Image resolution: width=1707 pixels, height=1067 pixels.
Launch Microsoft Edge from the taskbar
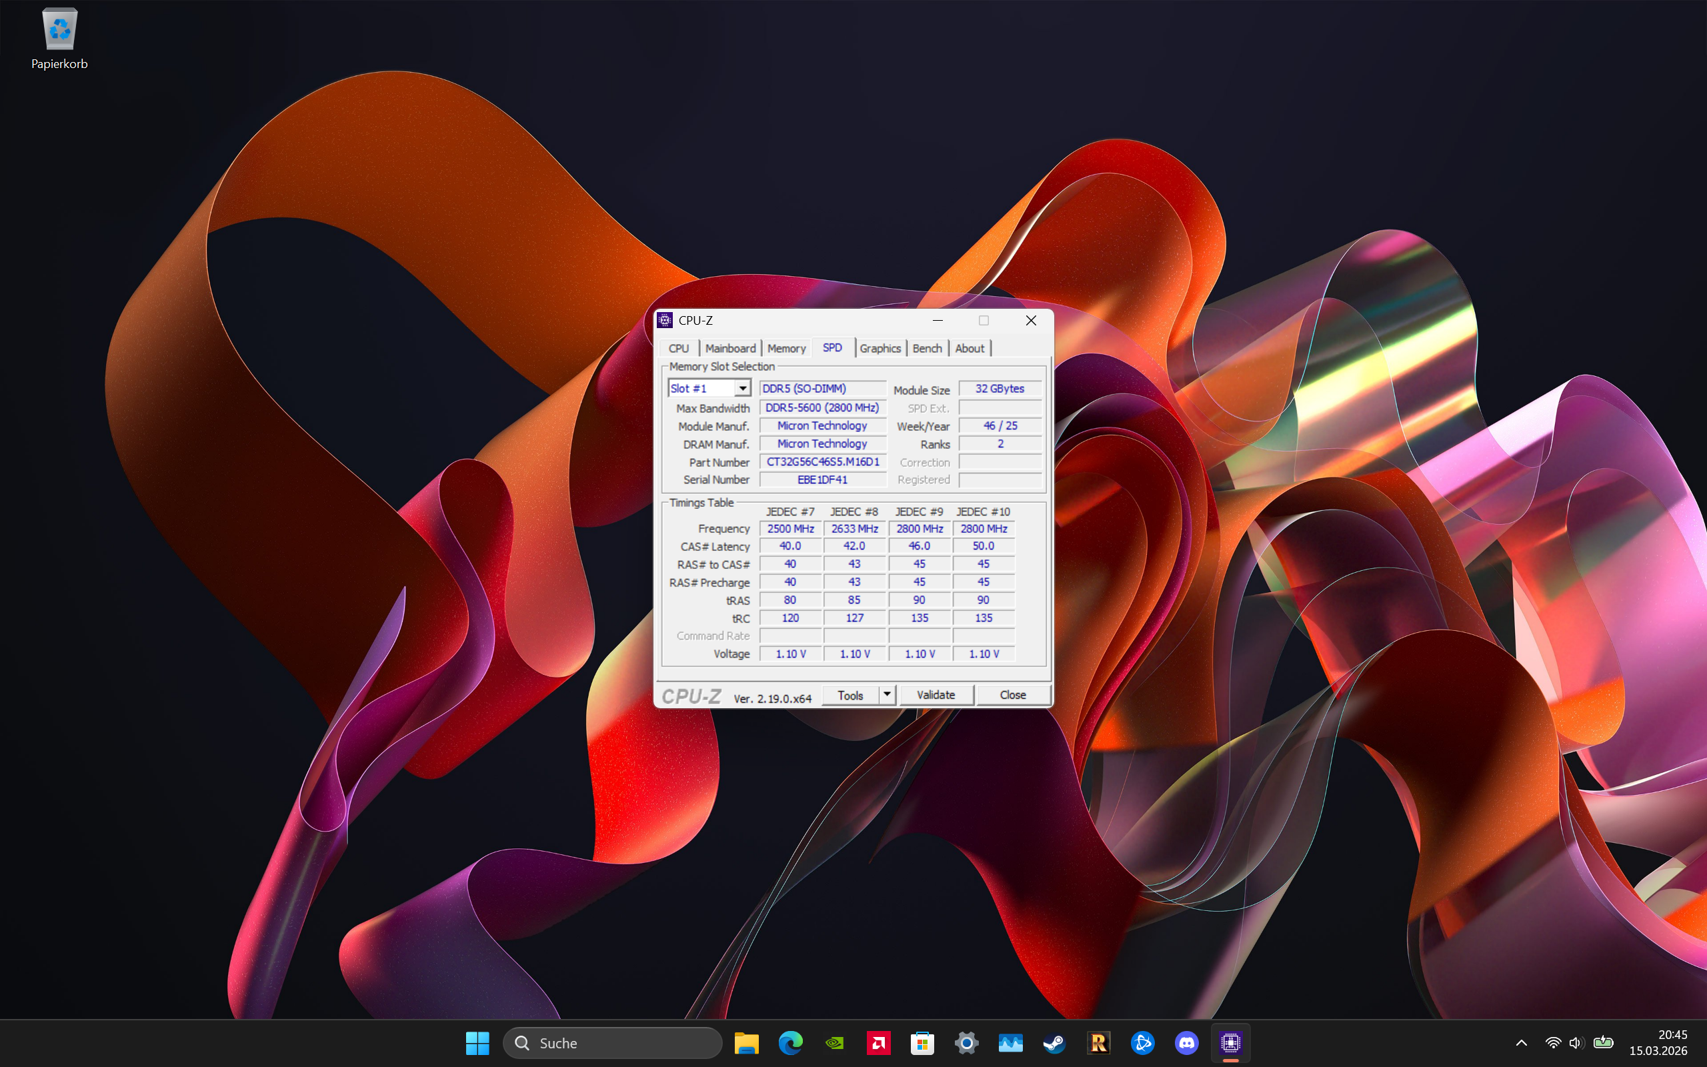coord(790,1042)
